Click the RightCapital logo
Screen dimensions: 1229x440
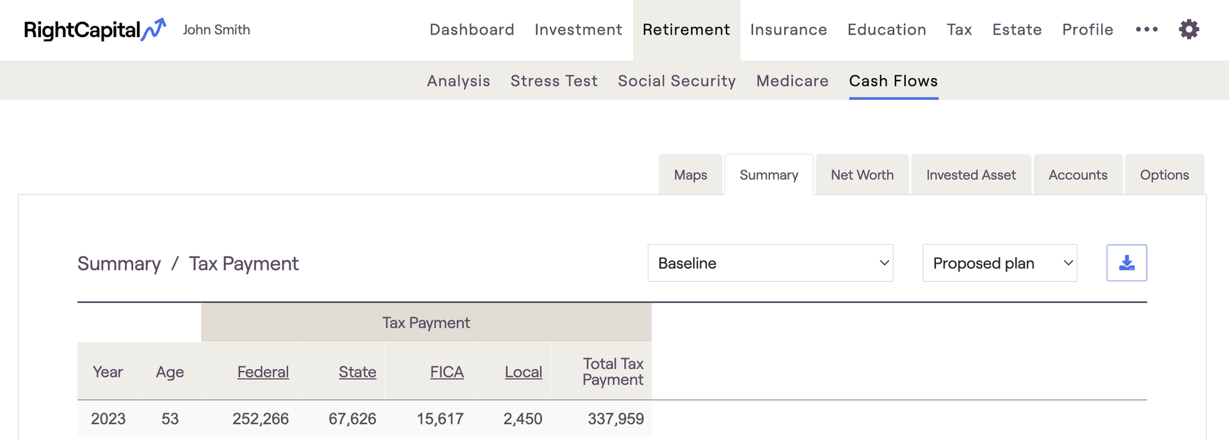click(x=95, y=30)
